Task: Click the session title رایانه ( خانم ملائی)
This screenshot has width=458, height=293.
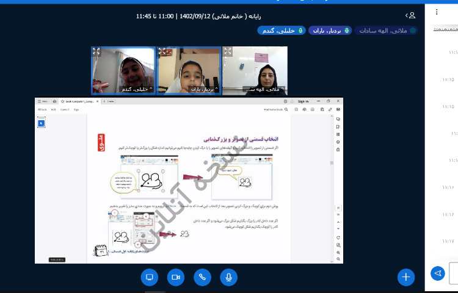Action: (x=237, y=16)
